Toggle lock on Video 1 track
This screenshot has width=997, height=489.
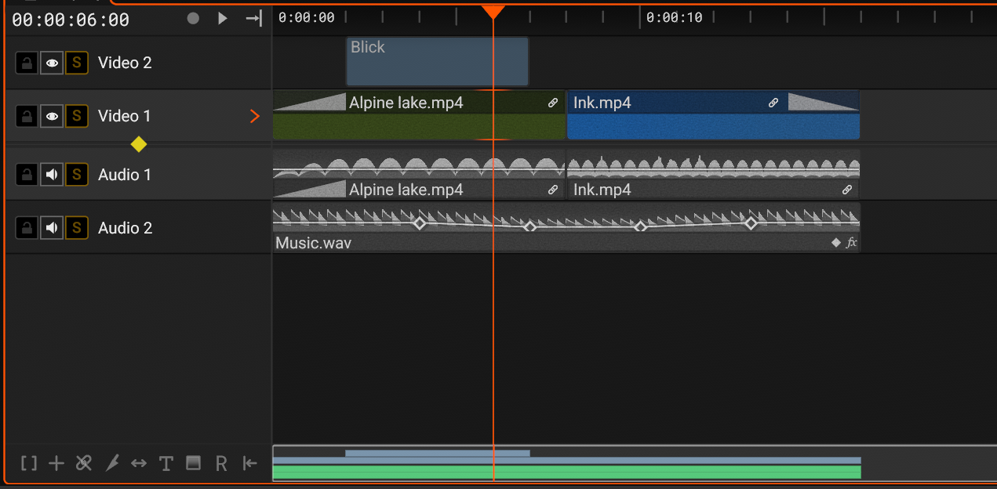(x=27, y=116)
